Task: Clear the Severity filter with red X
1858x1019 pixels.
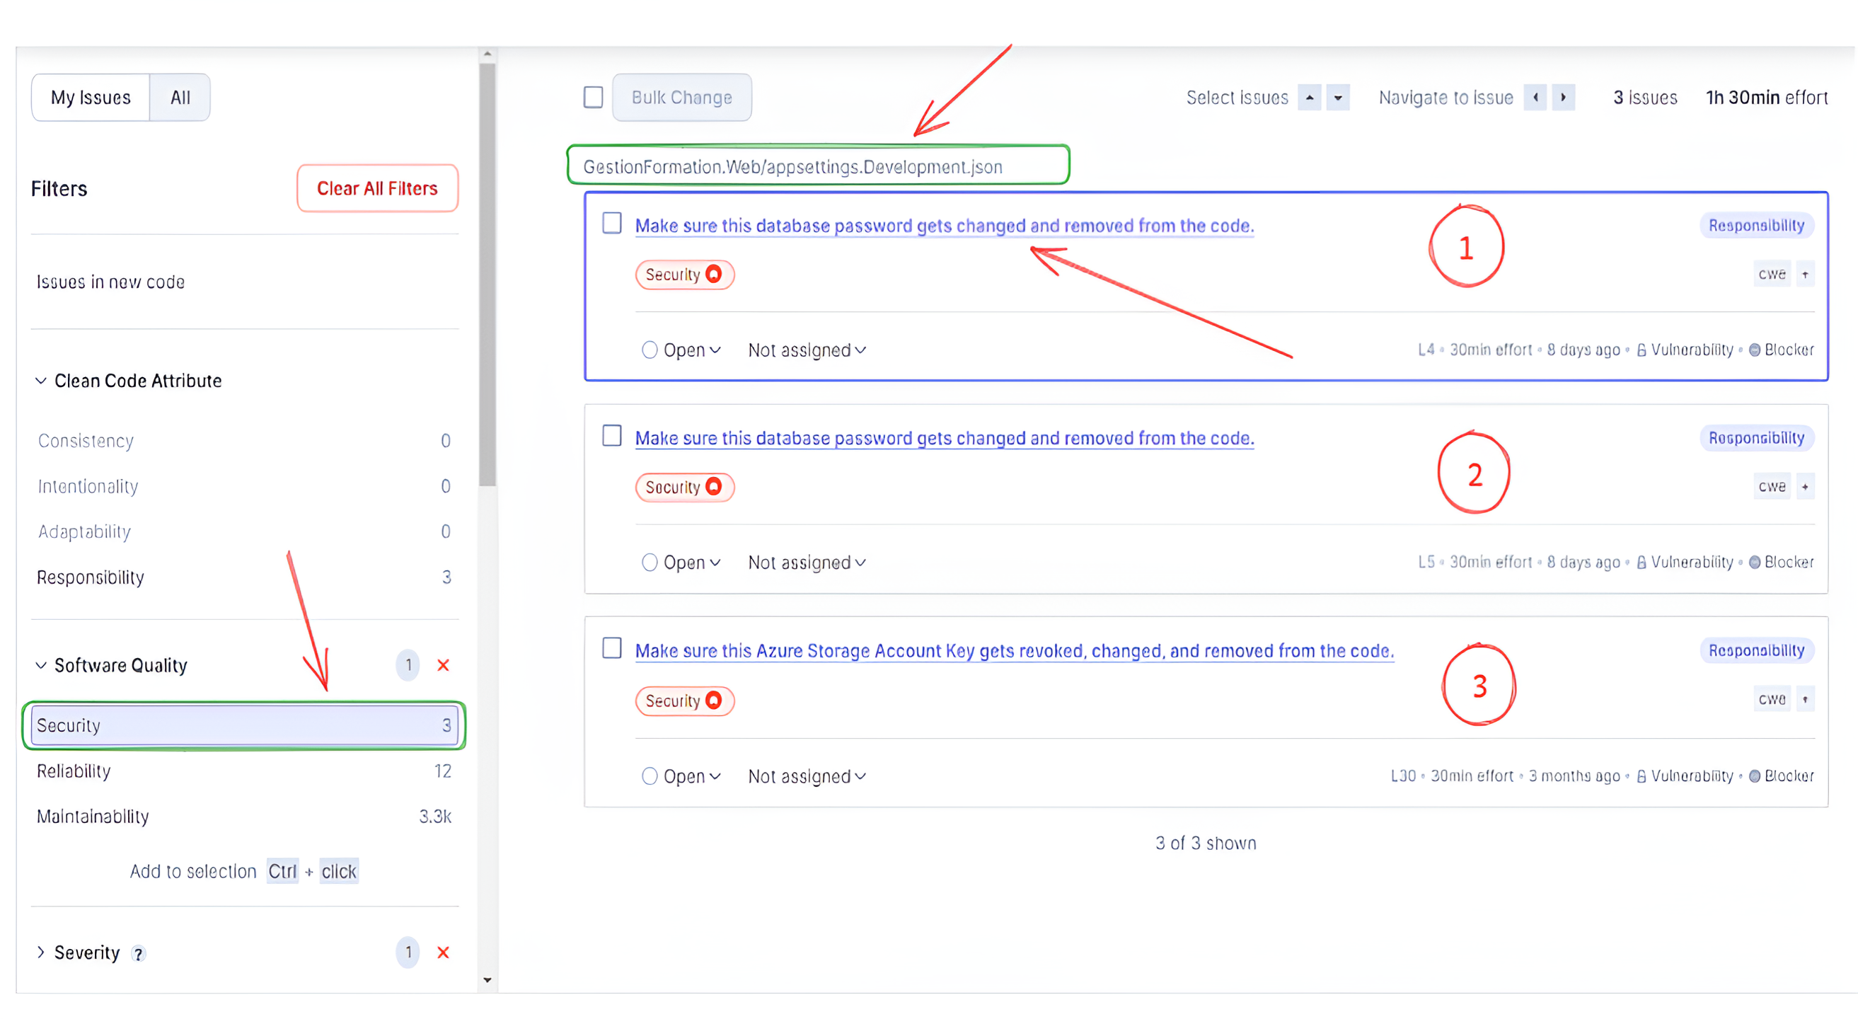Action: (x=443, y=952)
